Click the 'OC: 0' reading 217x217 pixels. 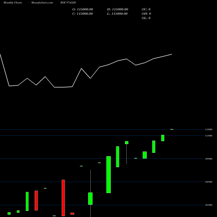[x=146, y=10]
